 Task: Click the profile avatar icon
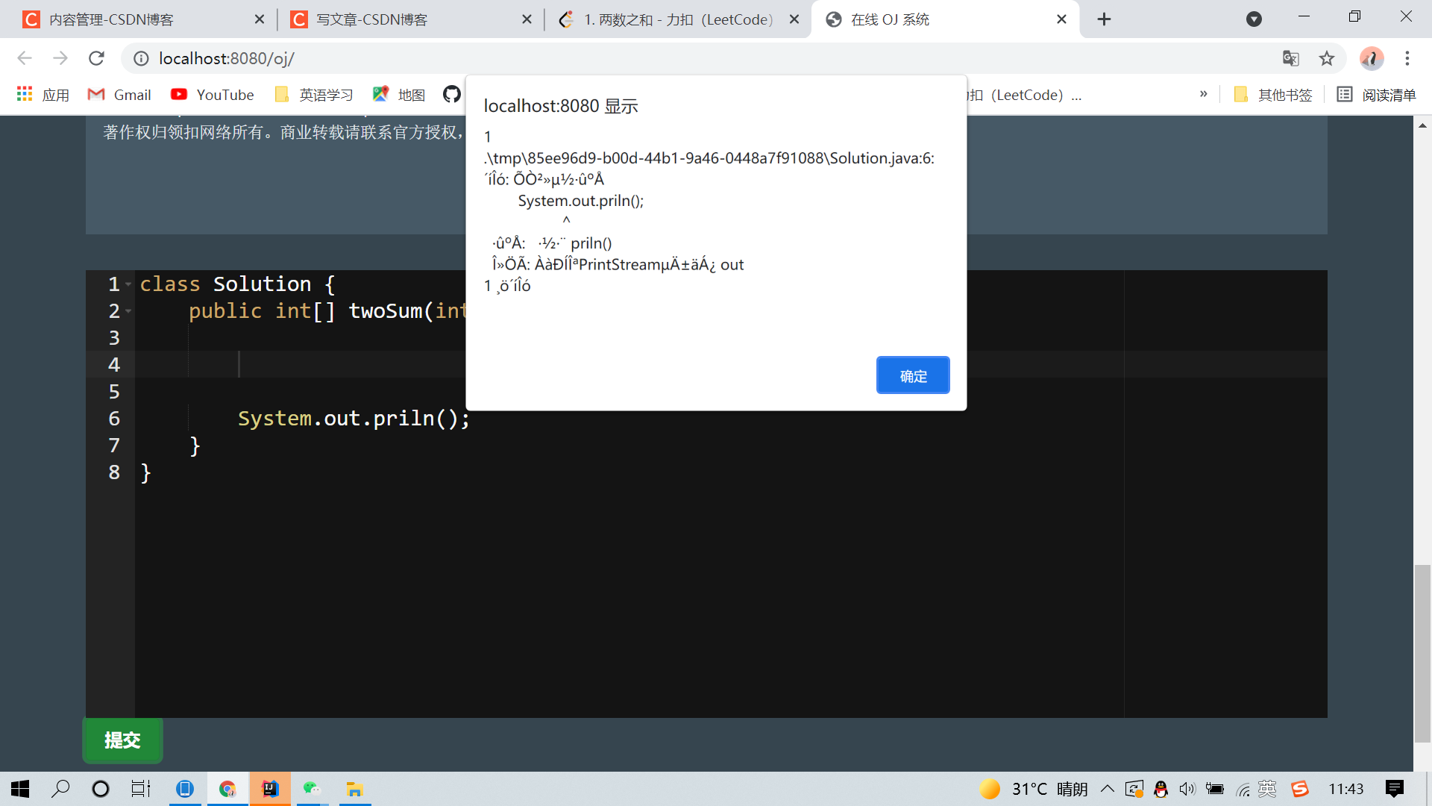(x=1371, y=58)
